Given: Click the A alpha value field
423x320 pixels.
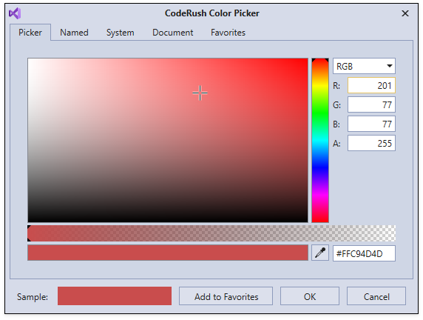Looking at the screenshot, I should click(x=371, y=143).
